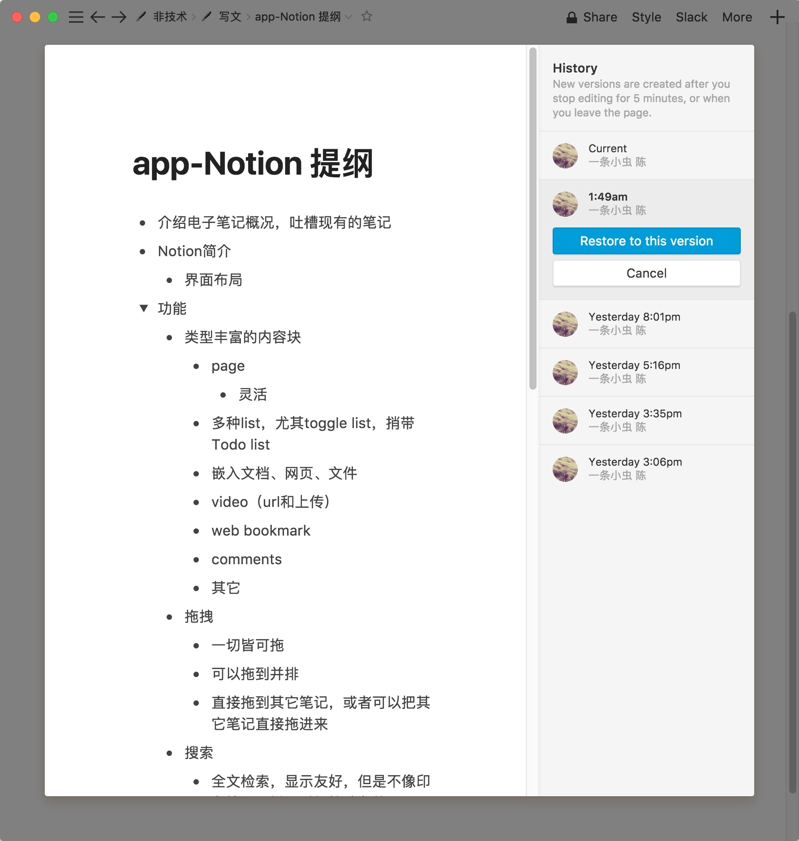Click avatar of Yesterday 3:35pm version

[565, 421]
